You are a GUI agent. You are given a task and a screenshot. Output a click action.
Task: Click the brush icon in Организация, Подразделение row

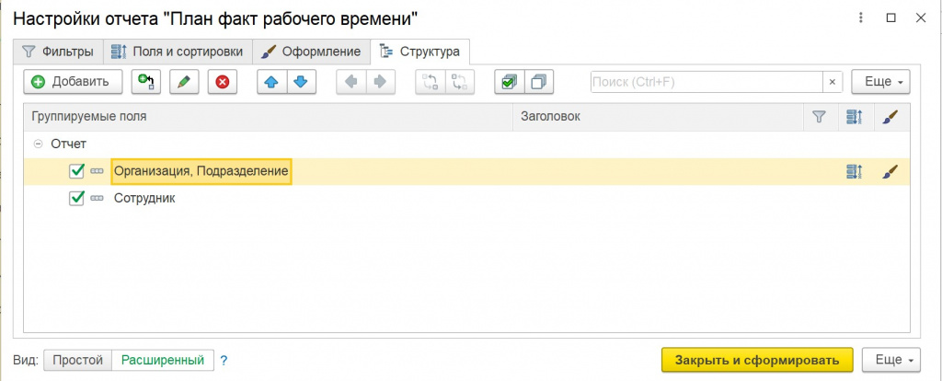coord(890,171)
